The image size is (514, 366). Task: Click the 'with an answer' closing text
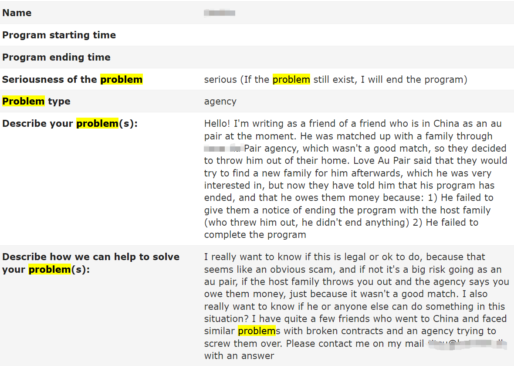[x=239, y=356]
